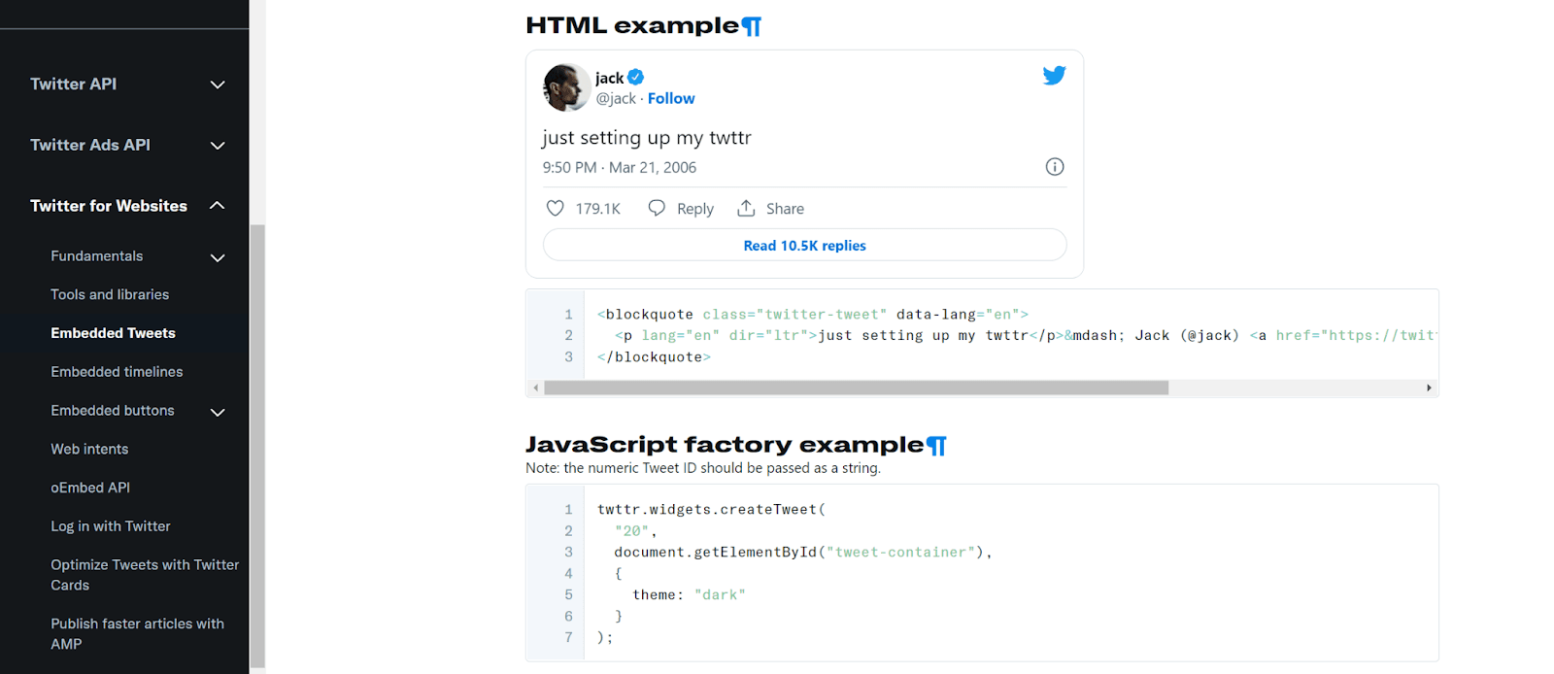
Task: Click pilcrow anchor beside JavaScript factory example
Action: (x=936, y=446)
